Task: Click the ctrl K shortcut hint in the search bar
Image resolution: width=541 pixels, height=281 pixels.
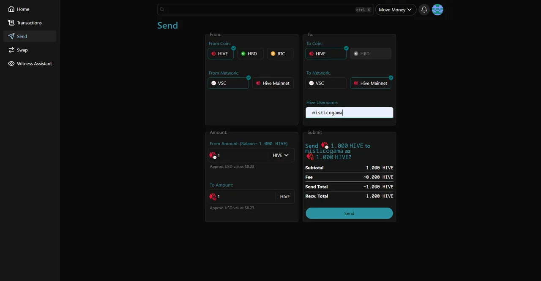Action: 363,10
